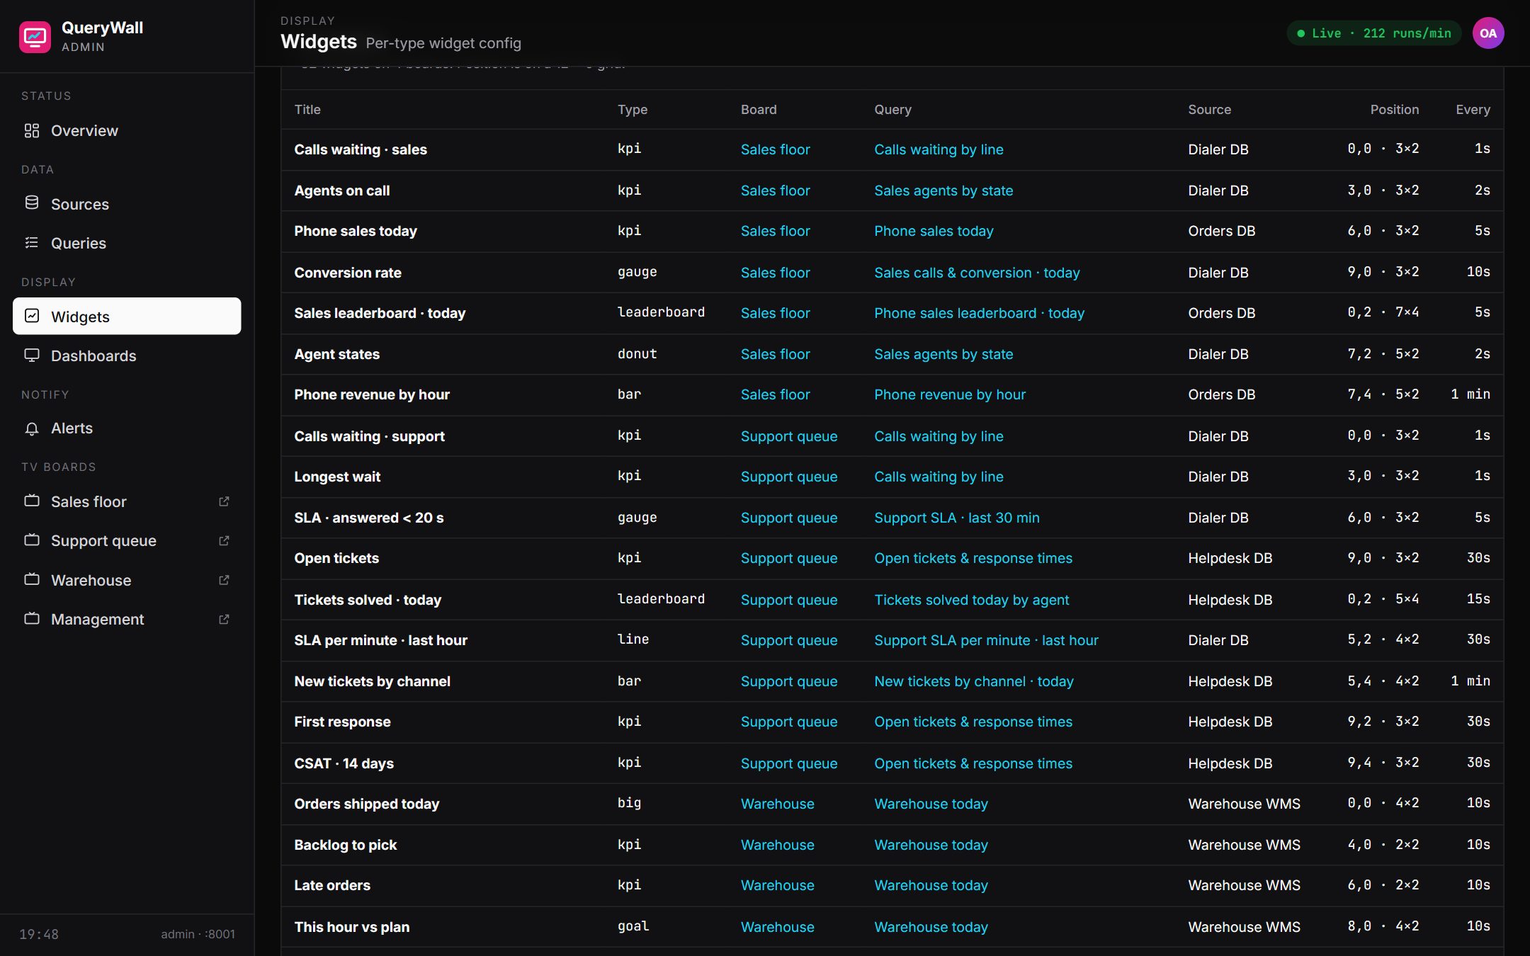This screenshot has width=1530, height=956.
Task: Click the line type cell
Action: coord(633,639)
